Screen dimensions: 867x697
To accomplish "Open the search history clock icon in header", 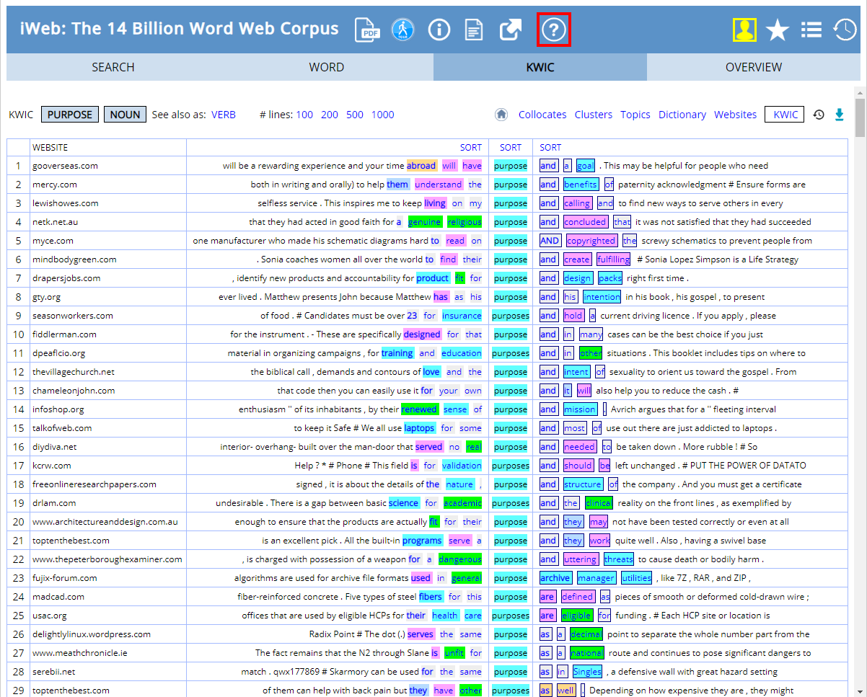I will click(845, 30).
